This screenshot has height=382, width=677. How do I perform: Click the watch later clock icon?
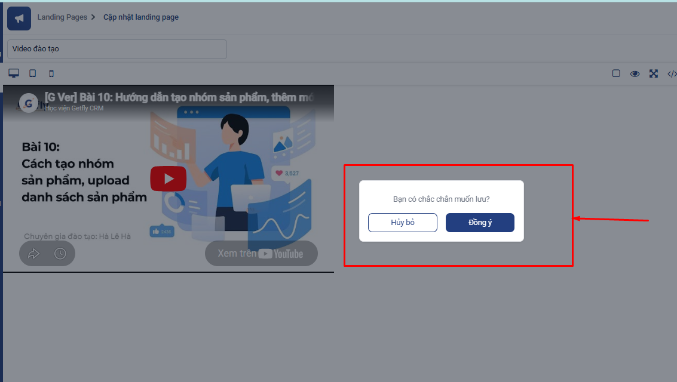60,254
